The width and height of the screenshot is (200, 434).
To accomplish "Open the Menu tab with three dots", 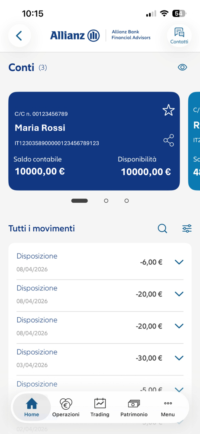I will (x=168, y=408).
